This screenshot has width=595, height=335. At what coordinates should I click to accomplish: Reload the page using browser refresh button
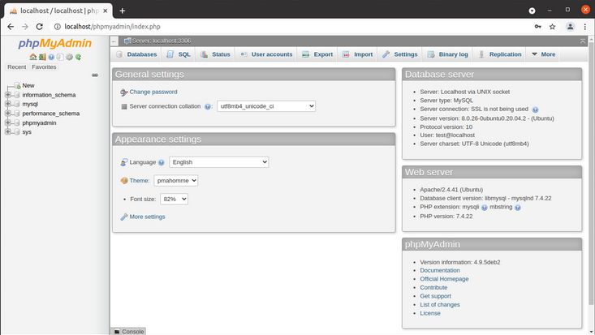click(x=40, y=27)
